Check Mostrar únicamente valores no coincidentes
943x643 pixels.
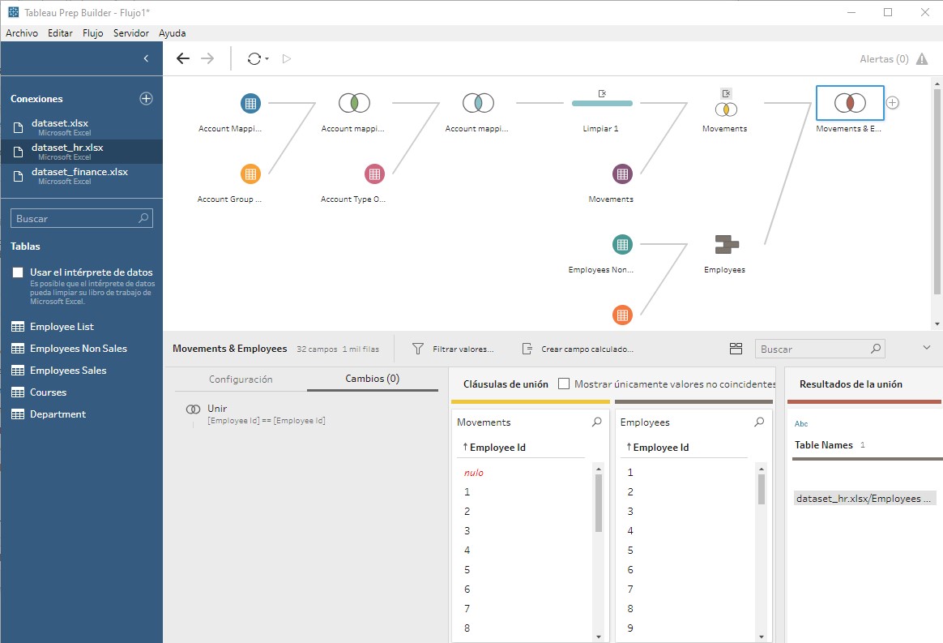[564, 384]
